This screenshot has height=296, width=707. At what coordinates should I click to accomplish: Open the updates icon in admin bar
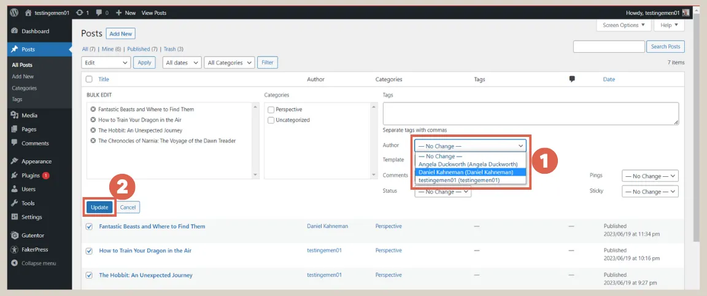point(80,13)
